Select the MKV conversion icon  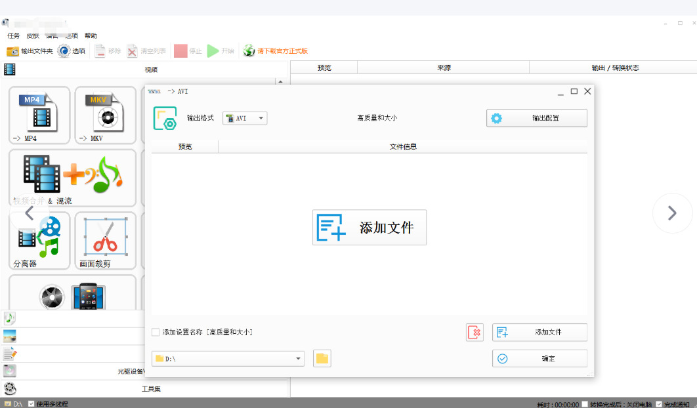pos(104,115)
